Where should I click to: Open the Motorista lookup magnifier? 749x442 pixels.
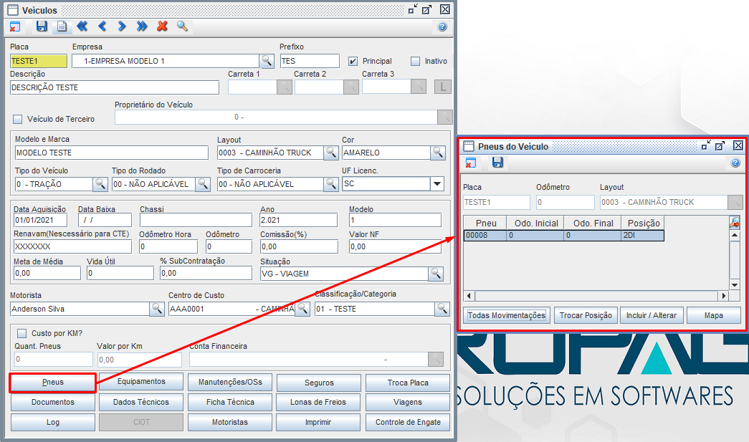pos(156,309)
